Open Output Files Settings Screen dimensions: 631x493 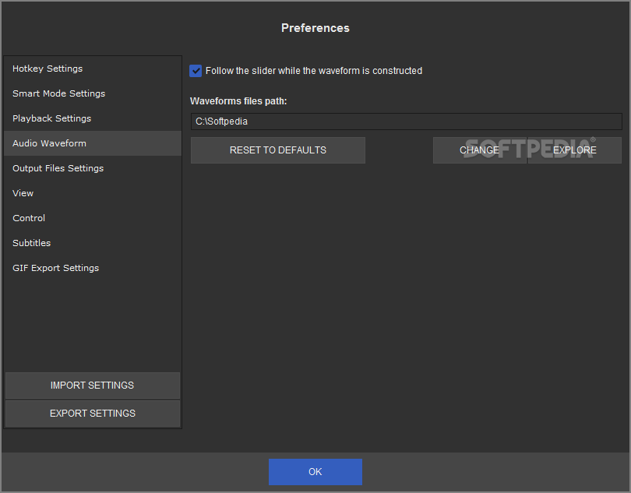(93, 168)
